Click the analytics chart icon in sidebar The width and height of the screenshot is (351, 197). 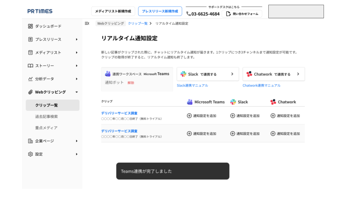click(x=30, y=79)
